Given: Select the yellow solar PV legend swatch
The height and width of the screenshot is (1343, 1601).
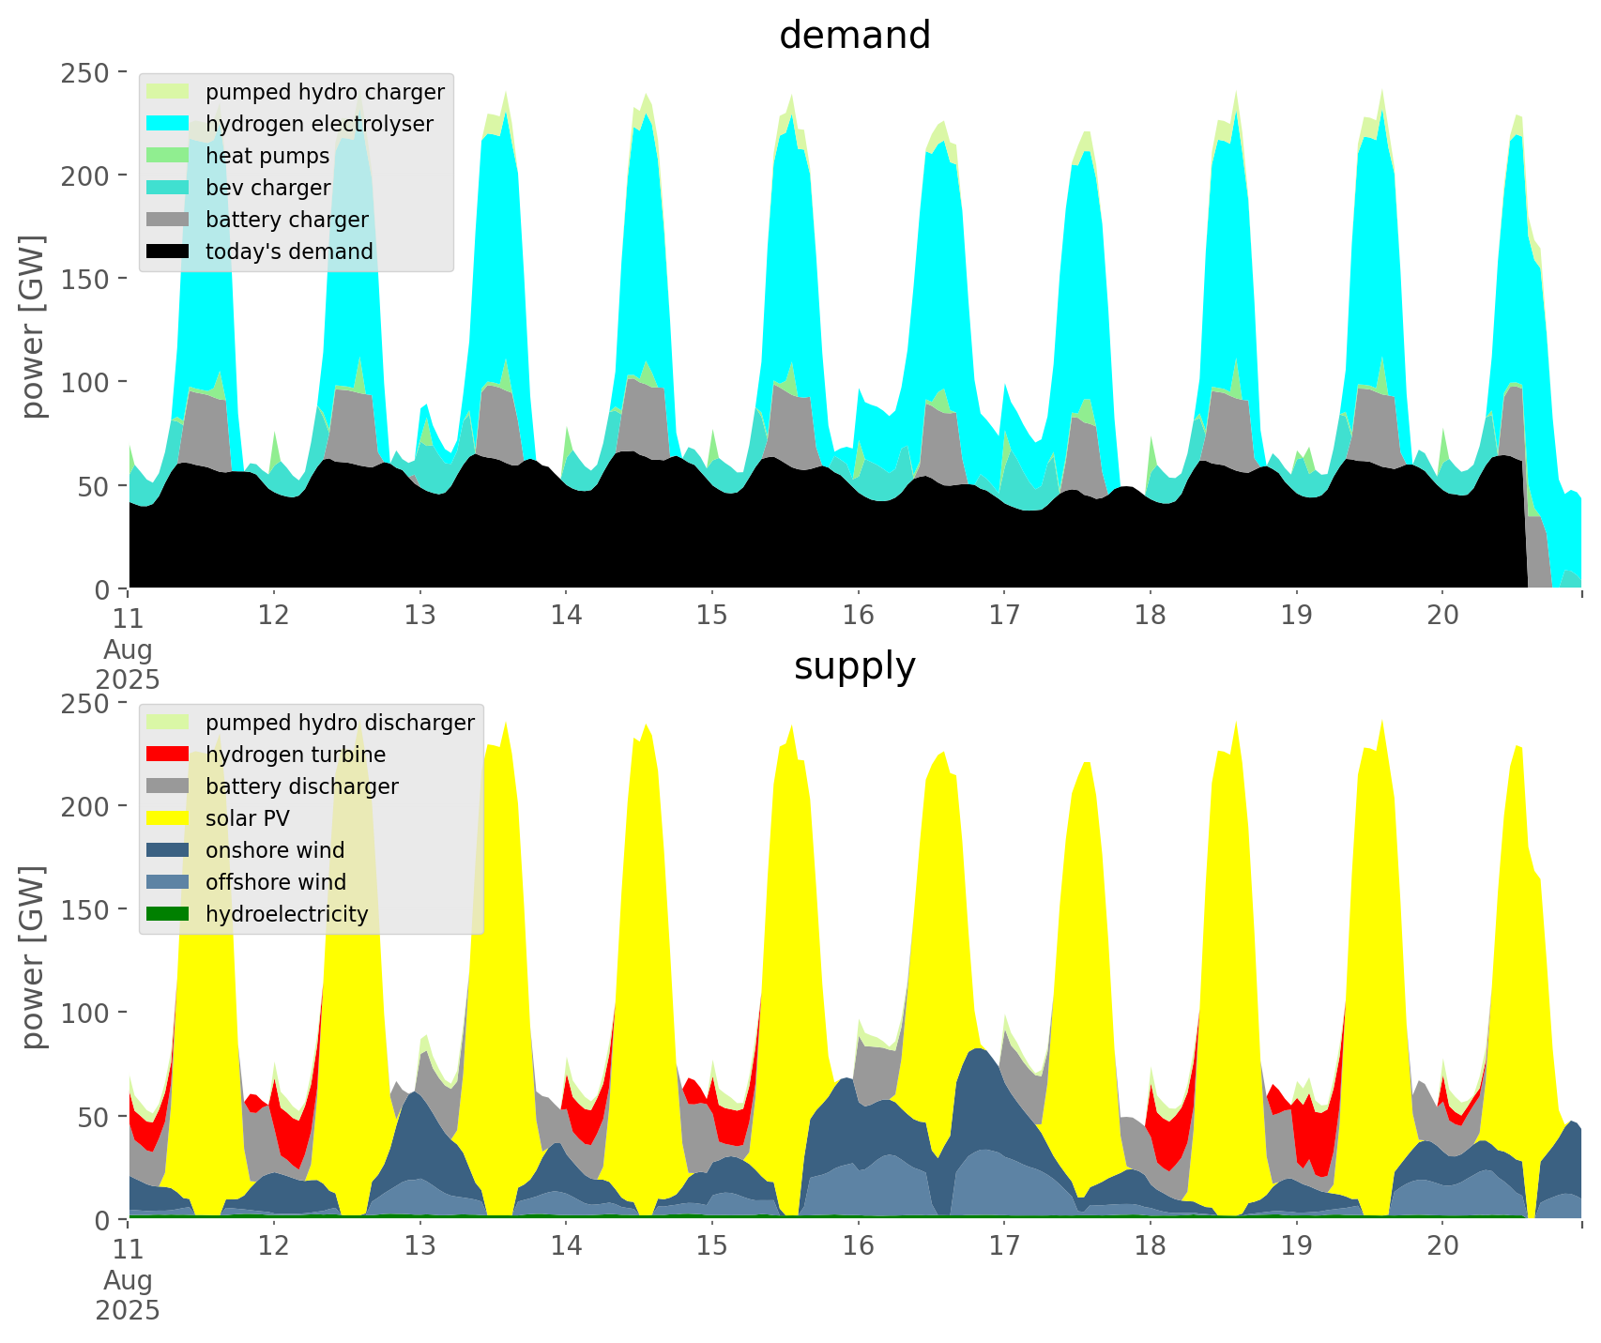Looking at the screenshot, I should pos(169,818).
